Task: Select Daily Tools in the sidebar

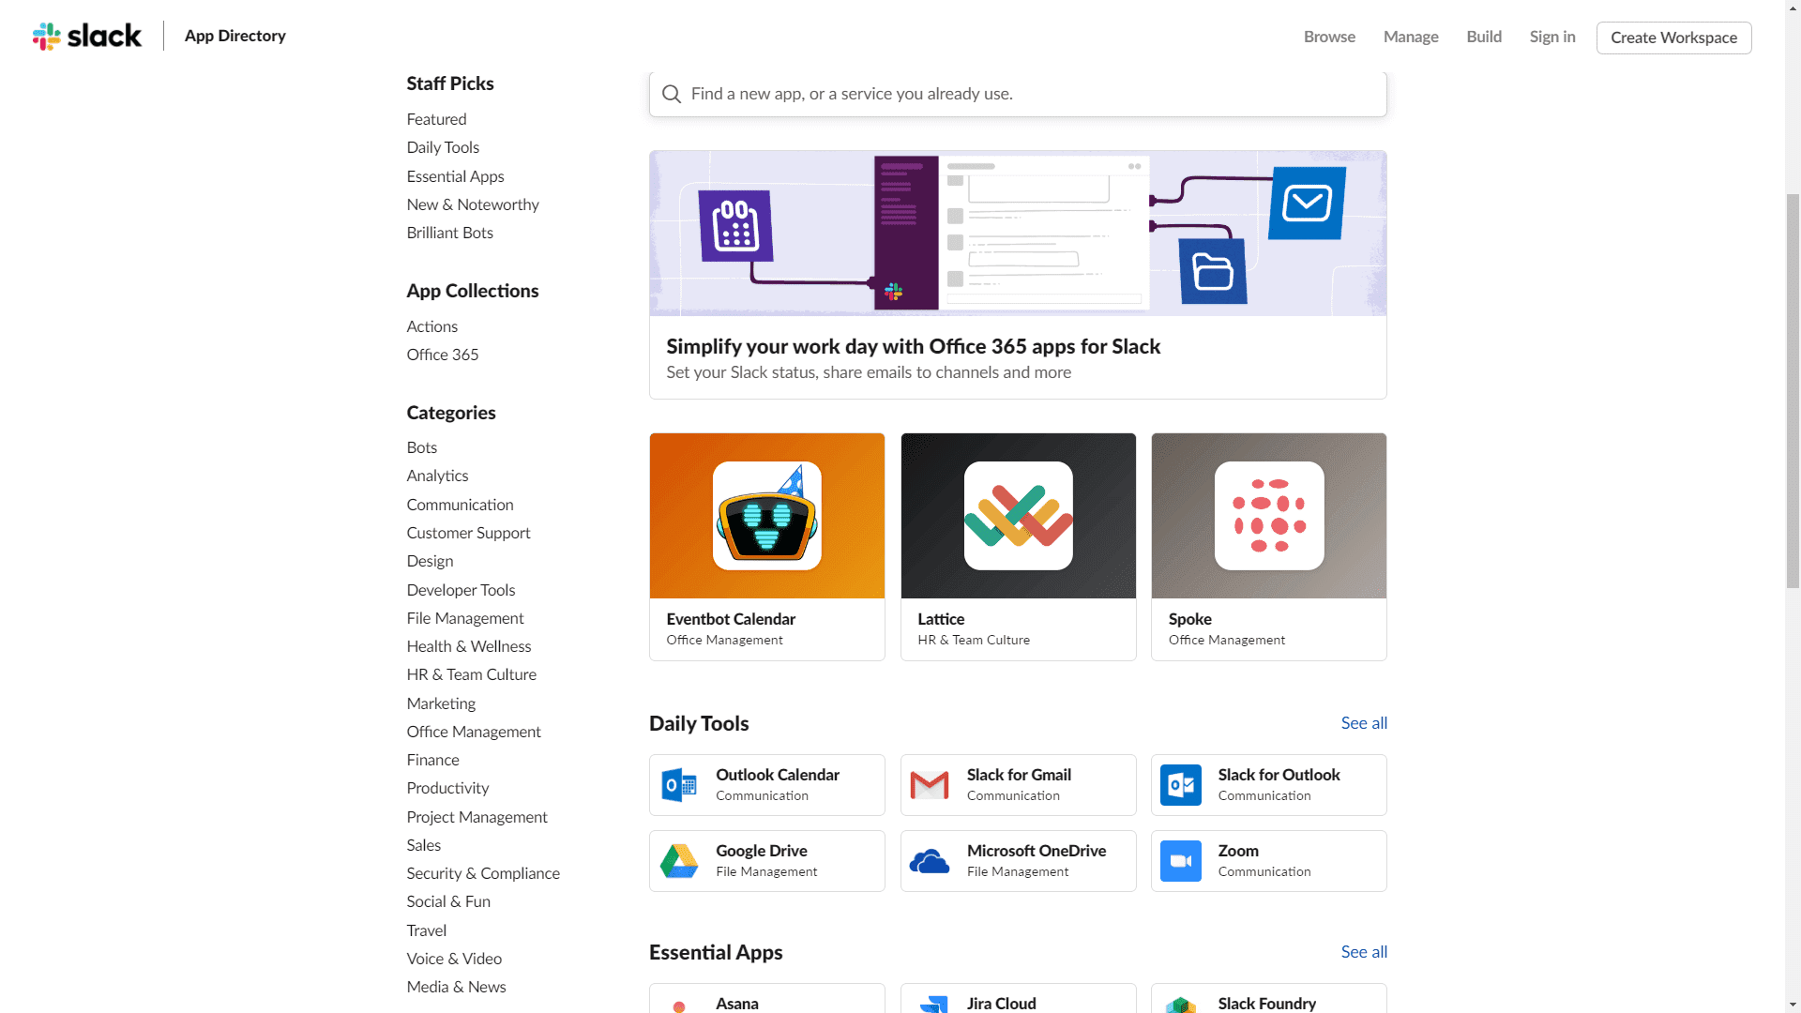Action: pos(443,147)
